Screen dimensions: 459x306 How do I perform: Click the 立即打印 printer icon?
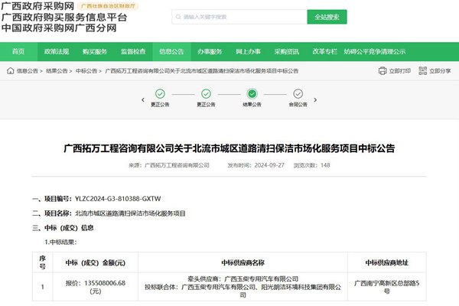pyautogui.click(x=382, y=71)
